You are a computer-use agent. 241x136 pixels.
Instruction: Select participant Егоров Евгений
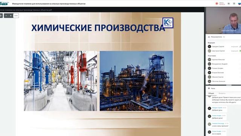(218, 73)
